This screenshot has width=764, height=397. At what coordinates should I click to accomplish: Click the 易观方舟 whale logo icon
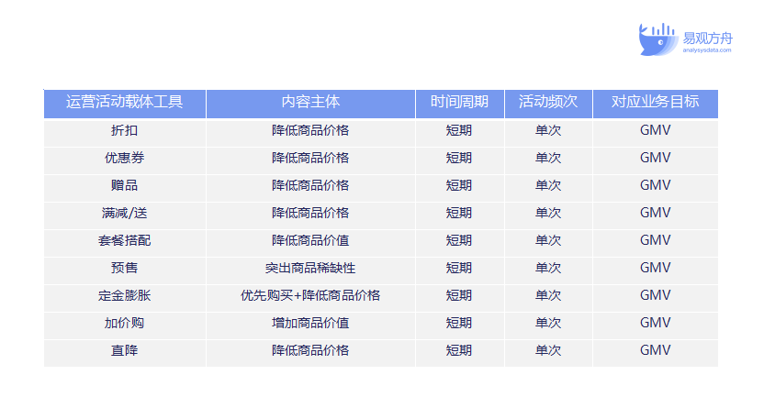click(658, 39)
